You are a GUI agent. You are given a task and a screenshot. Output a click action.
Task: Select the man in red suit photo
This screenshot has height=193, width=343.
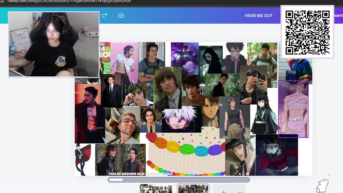[x=90, y=113]
